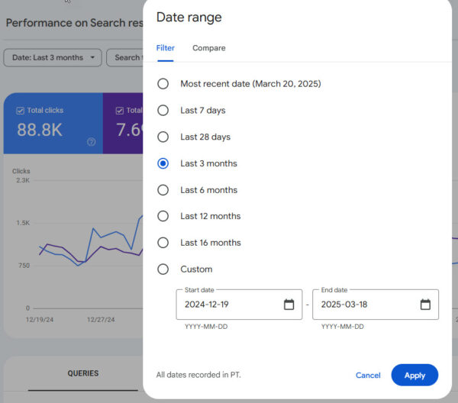Open the Start date calendar picker icon
458x403 pixels.
(289, 305)
